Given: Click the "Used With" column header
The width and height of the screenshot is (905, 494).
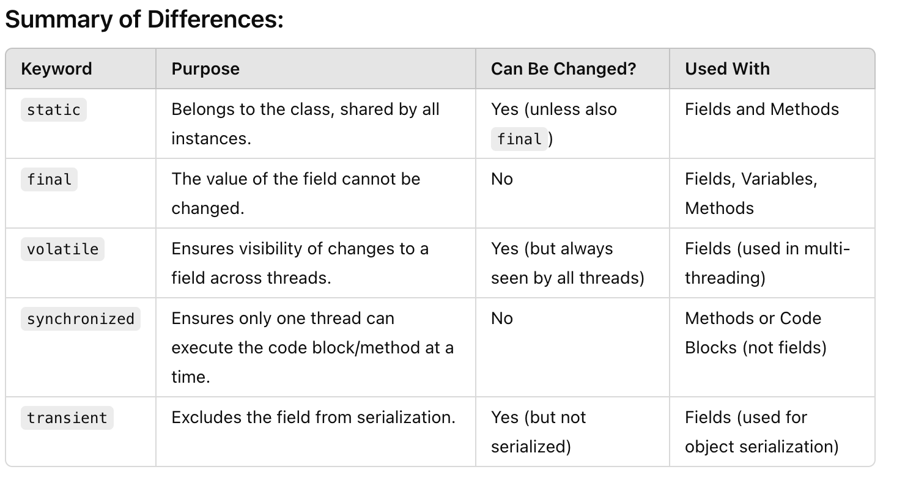Looking at the screenshot, I should point(727,68).
